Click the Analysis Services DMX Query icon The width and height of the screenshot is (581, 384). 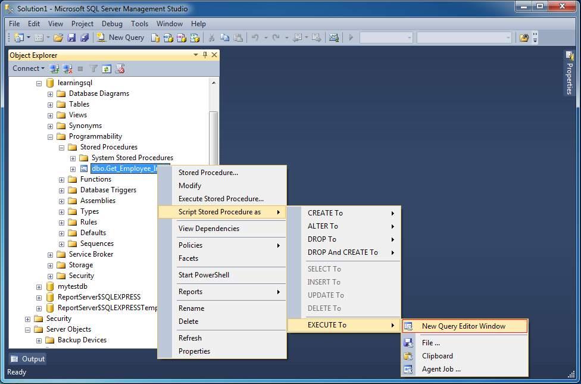[181, 38]
